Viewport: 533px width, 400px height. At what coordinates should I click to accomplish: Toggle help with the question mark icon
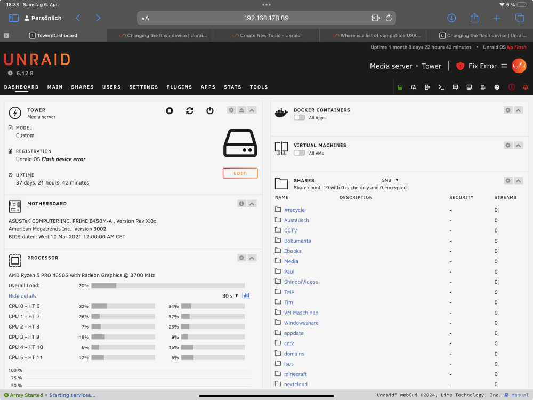tap(497, 87)
